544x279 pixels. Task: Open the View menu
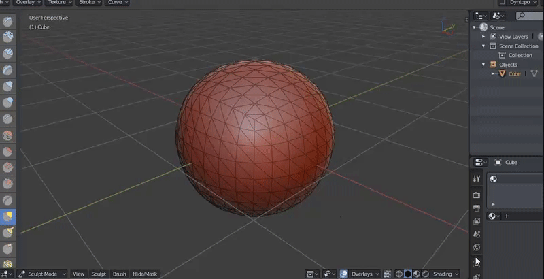tap(79, 274)
